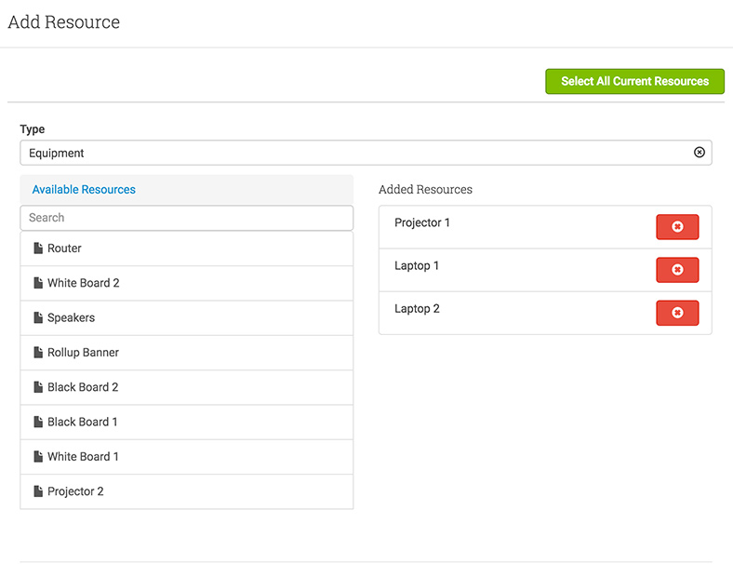Clear the Equipment type selection icon

pyautogui.click(x=699, y=152)
